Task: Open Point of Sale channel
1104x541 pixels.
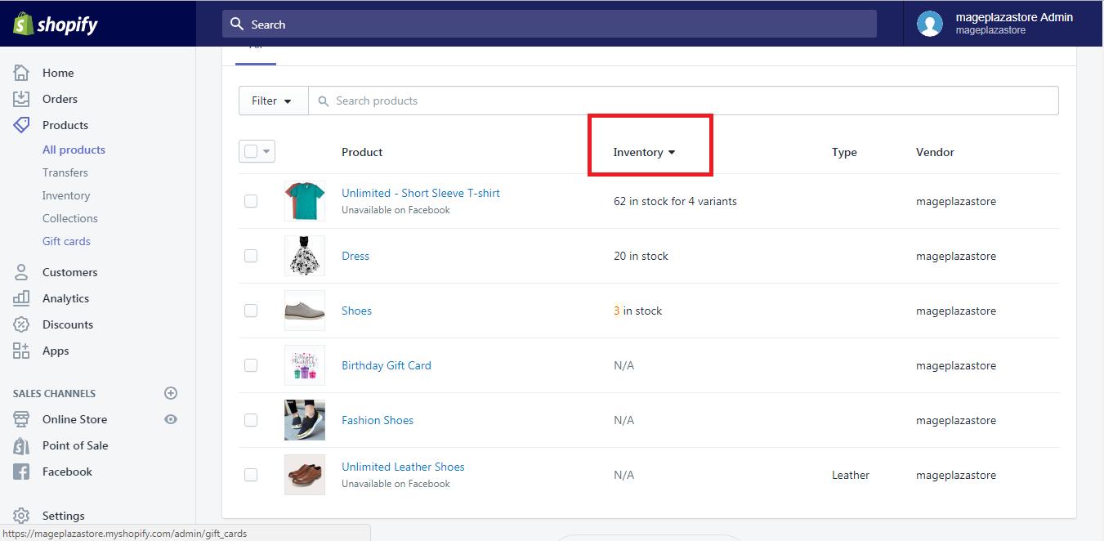Action: (x=75, y=445)
